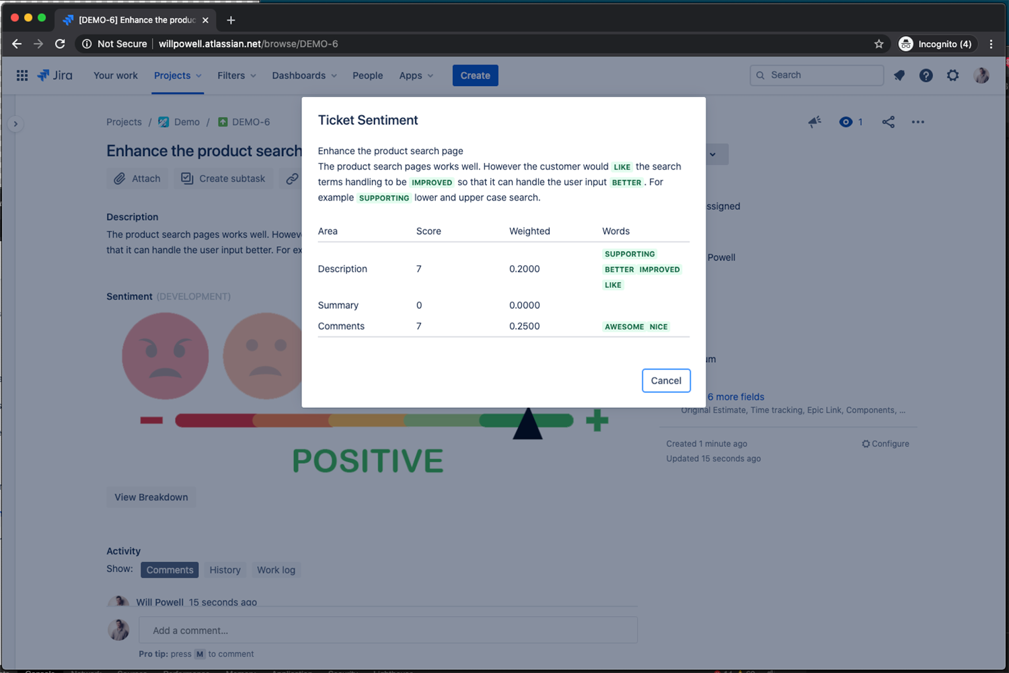
Task: Click the Attach button
Action: point(137,178)
